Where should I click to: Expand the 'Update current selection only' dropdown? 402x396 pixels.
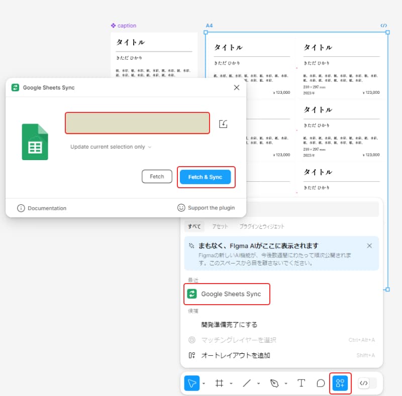pyautogui.click(x=111, y=147)
